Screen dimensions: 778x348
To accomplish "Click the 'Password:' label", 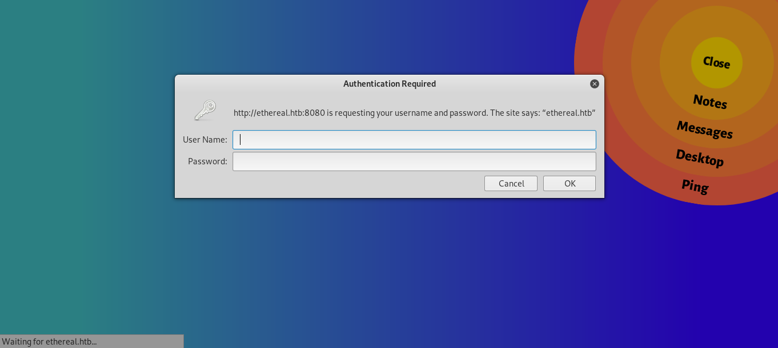I will point(207,161).
